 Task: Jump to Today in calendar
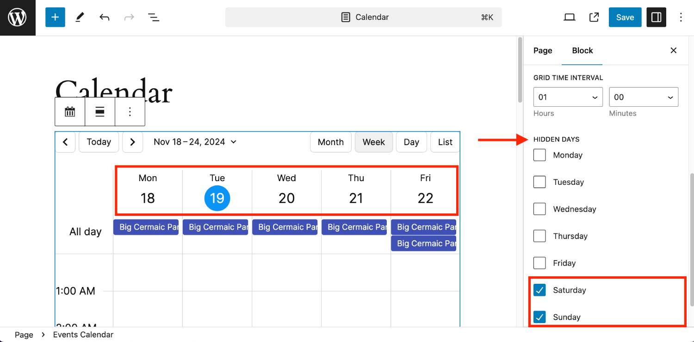pyautogui.click(x=99, y=142)
